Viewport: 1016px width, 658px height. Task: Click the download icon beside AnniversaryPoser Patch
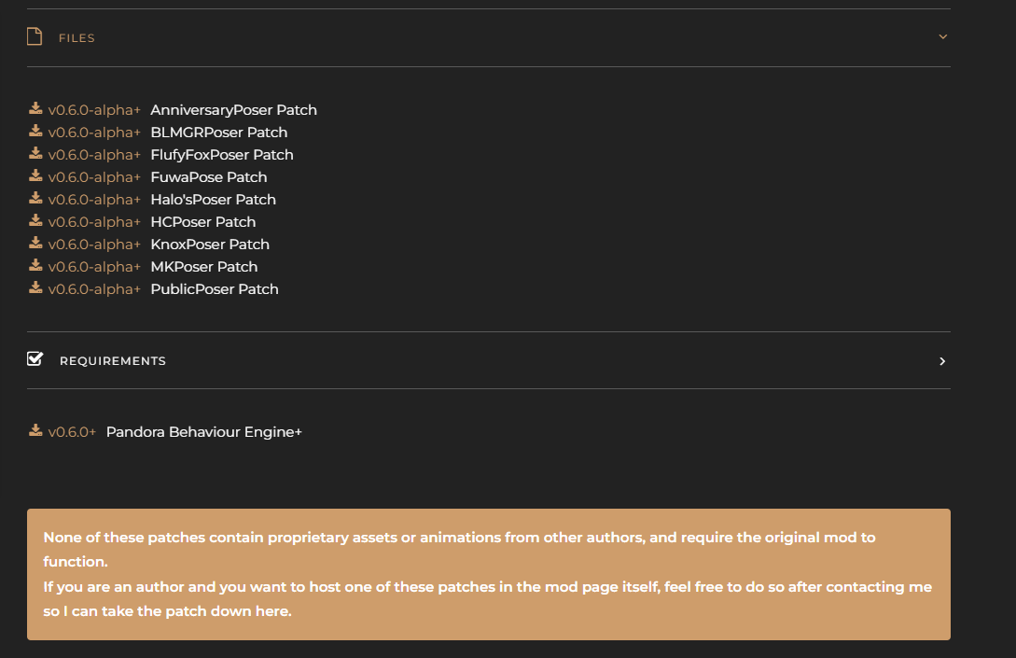(x=36, y=109)
